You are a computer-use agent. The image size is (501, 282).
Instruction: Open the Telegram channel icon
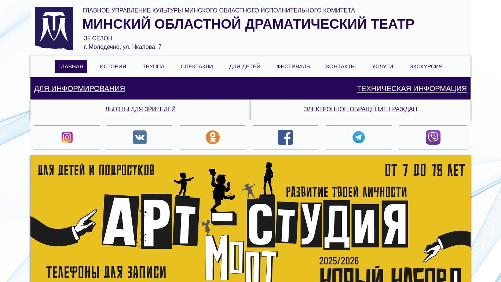(x=359, y=137)
